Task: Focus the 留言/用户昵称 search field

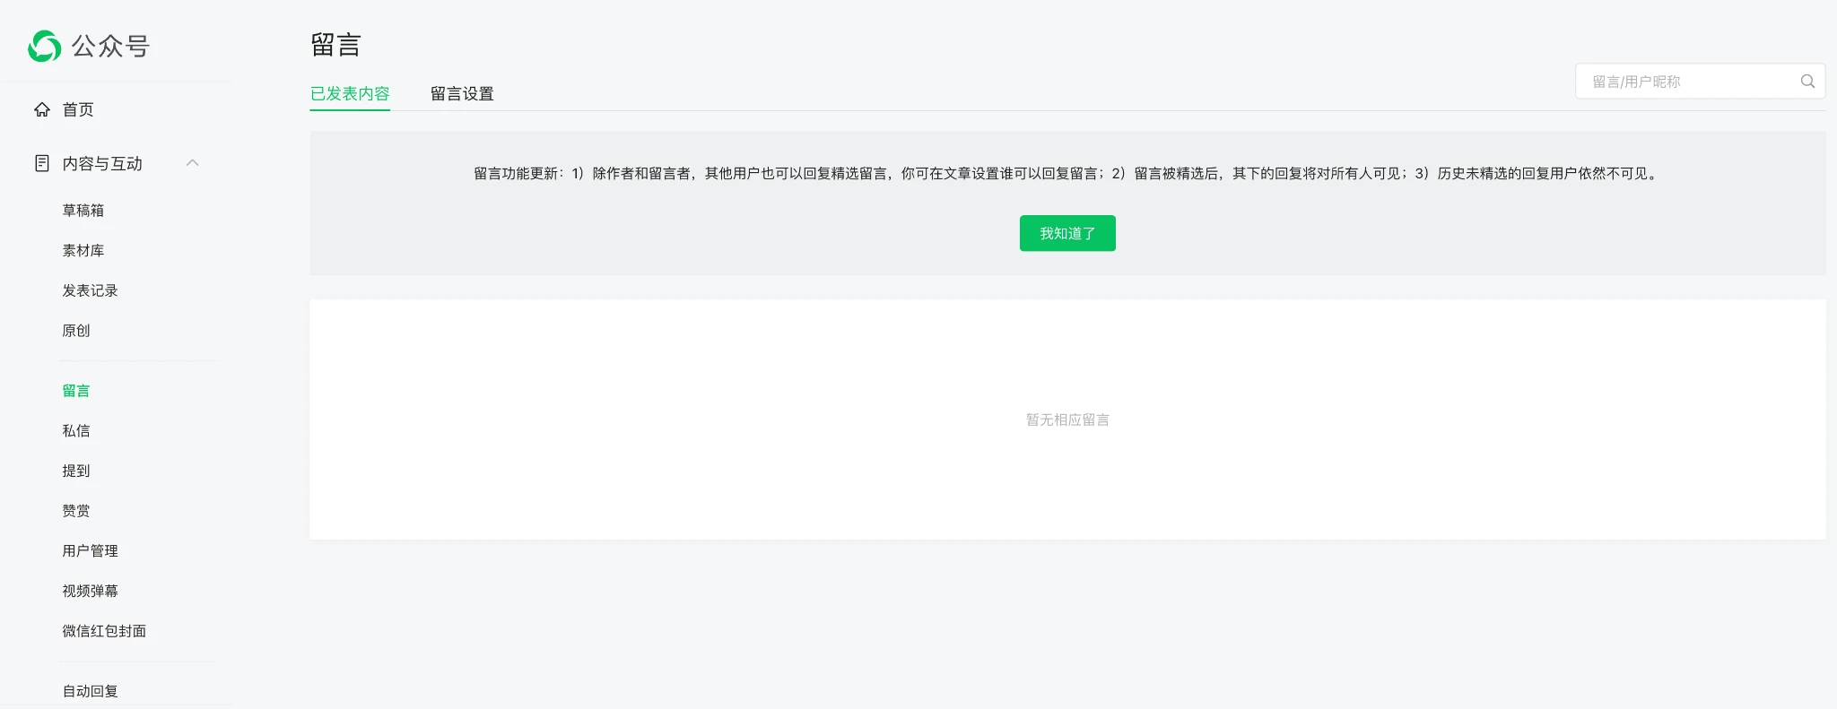Action: click(x=1686, y=82)
